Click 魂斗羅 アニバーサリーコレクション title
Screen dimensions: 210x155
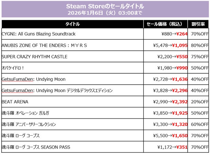point(29,124)
